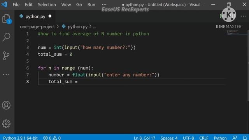Open errors and warnings in status bar
The image size is (249, 140).
52,138
